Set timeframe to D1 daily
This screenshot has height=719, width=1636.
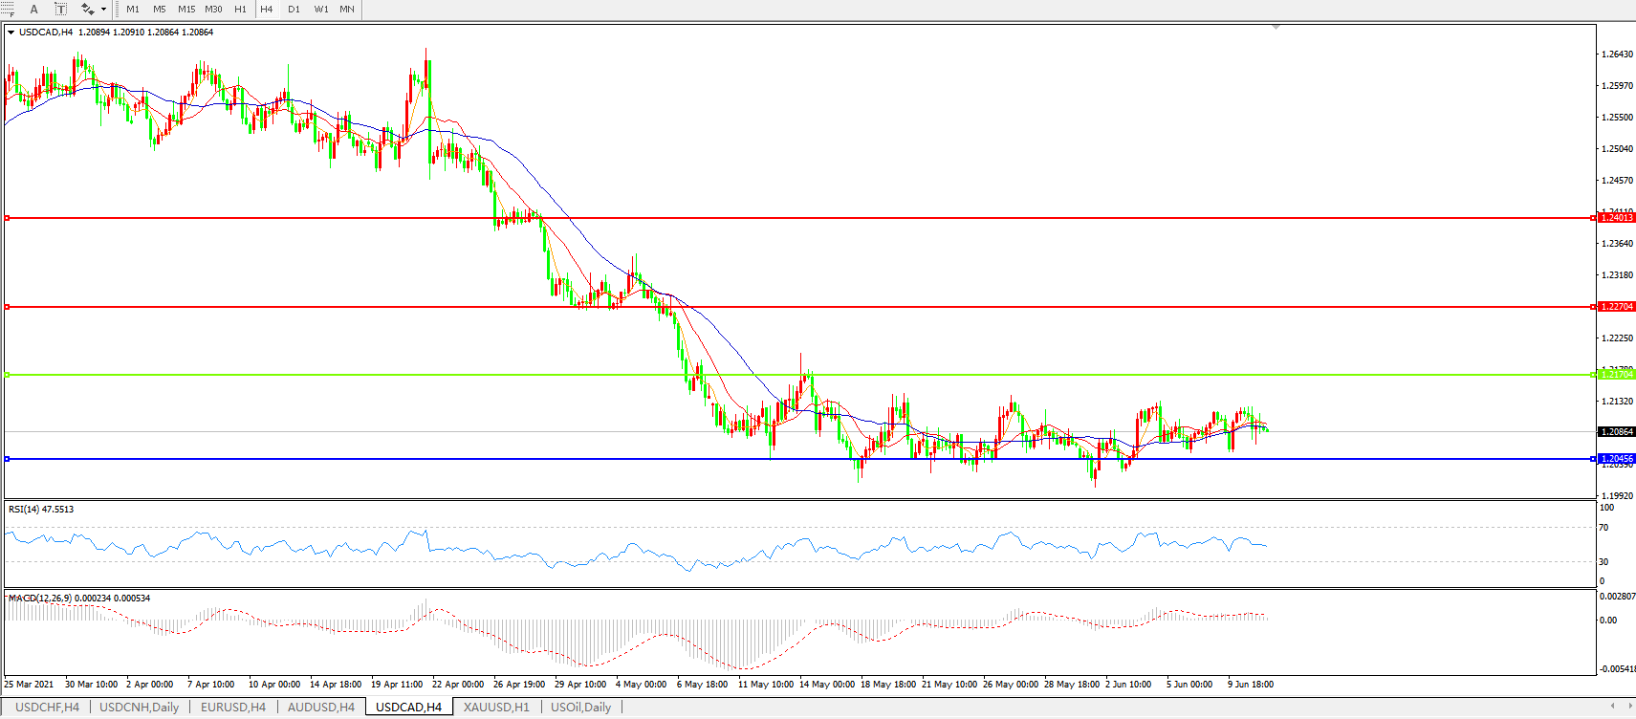coord(294,10)
